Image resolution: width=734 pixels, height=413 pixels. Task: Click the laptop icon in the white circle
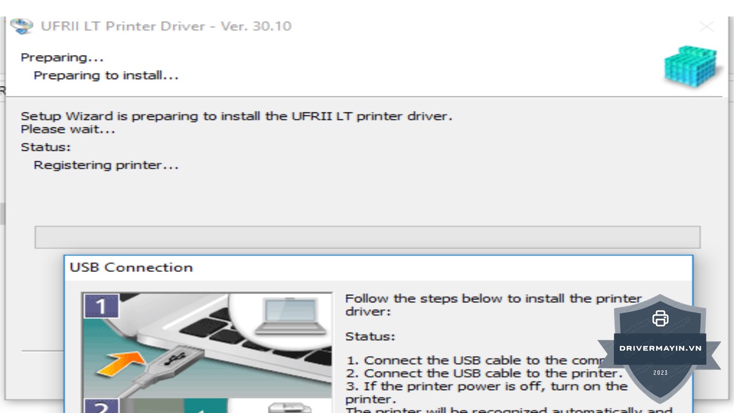pos(291,317)
